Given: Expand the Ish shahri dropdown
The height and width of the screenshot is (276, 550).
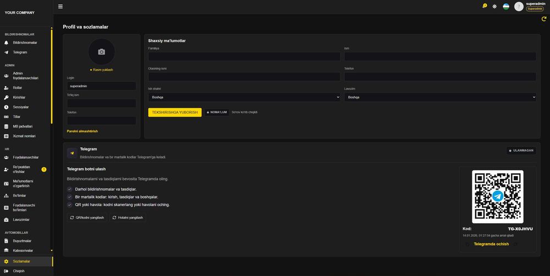Looking at the screenshot, I should pyautogui.click(x=244, y=97).
